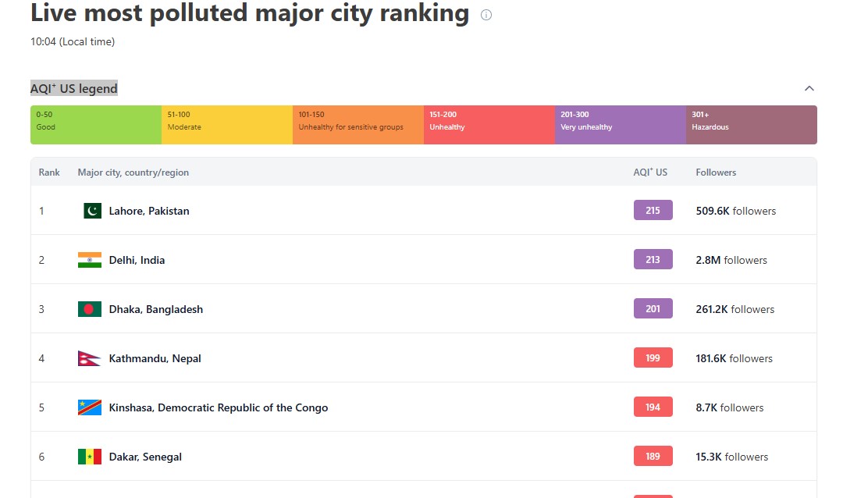The width and height of the screenshot is (843, 498).
Task: Click the purple Very unhealthy legend swatch
Action: (621, 125)
